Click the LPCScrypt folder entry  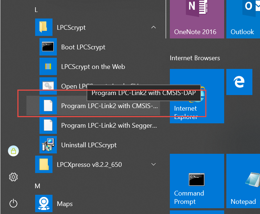pyautogui.click(x=71, y=28)
